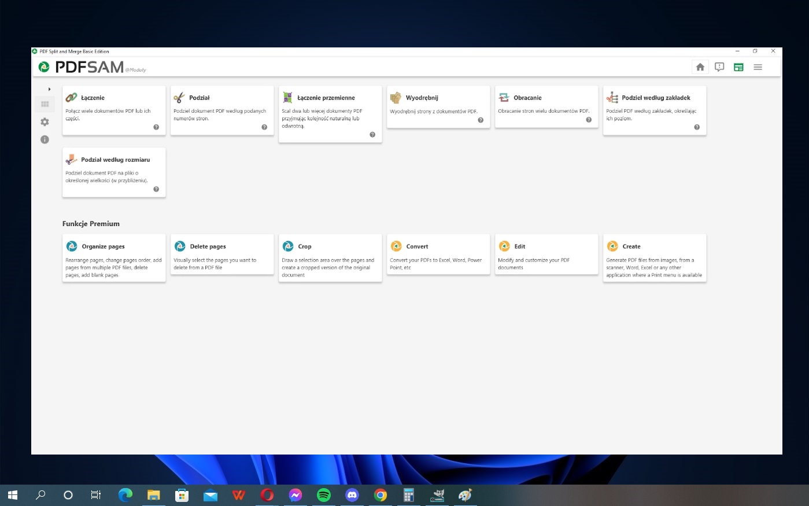Open the news panel icon
The width and height of the screenshot is (809, 506).
tap(719, 67)
